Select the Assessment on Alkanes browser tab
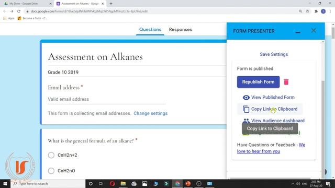 pos(80,4)
